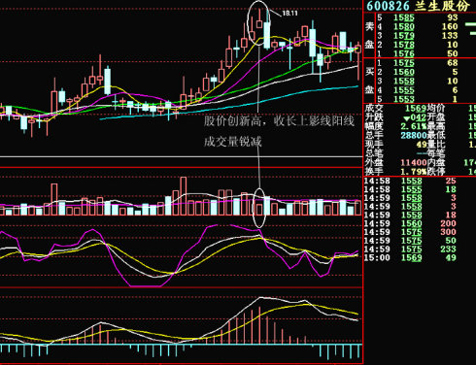Screen dimensions: 476x365
Task: Click the 幅度 value 2.61%
Action: point(413,126)
